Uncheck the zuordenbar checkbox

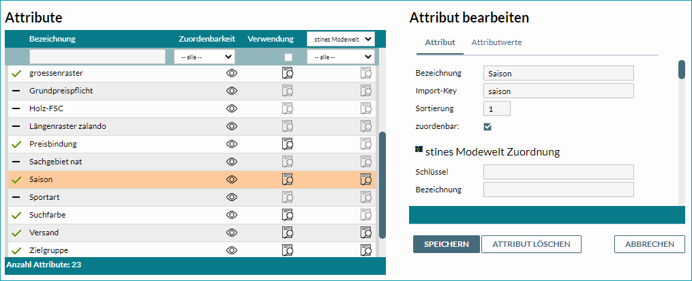click(x=487, y=127)
